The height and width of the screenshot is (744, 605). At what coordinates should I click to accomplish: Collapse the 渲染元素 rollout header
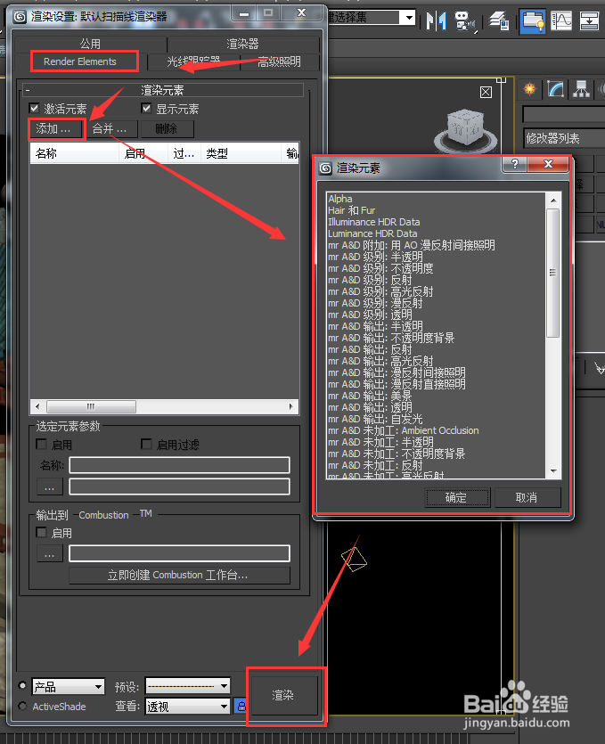(163, 90)
